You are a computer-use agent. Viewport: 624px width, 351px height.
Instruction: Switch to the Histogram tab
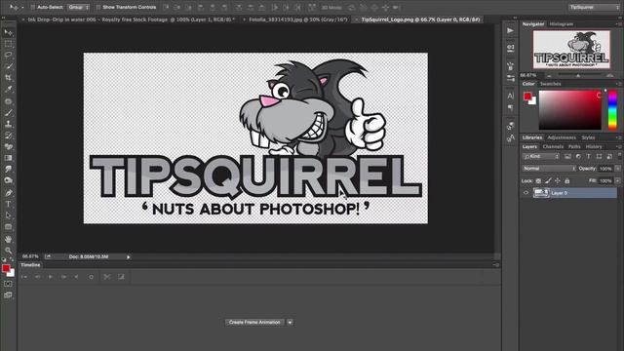pyautogui.click(x=562, y=24)
